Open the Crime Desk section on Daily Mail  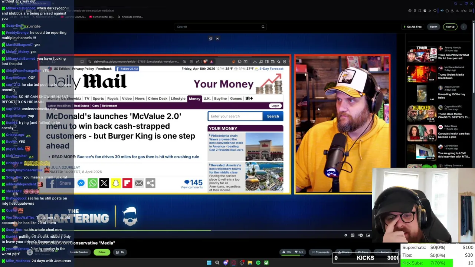pyautogui.click(x=158, y=99)
